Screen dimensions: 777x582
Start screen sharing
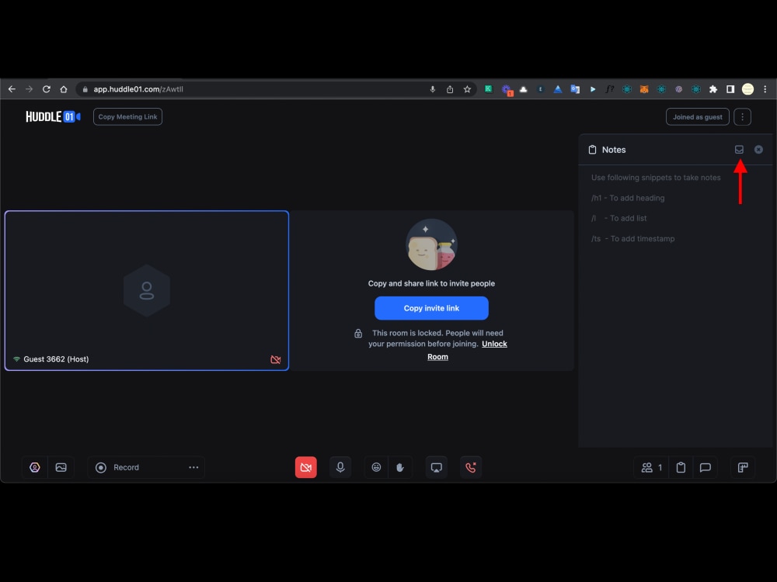[x=436, y=467]
